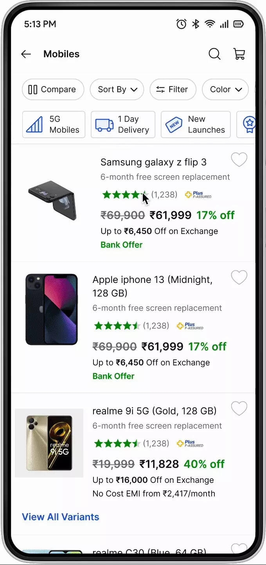
Task: Open the Apple iphone 13 product image
Action: tap(52, 309)
